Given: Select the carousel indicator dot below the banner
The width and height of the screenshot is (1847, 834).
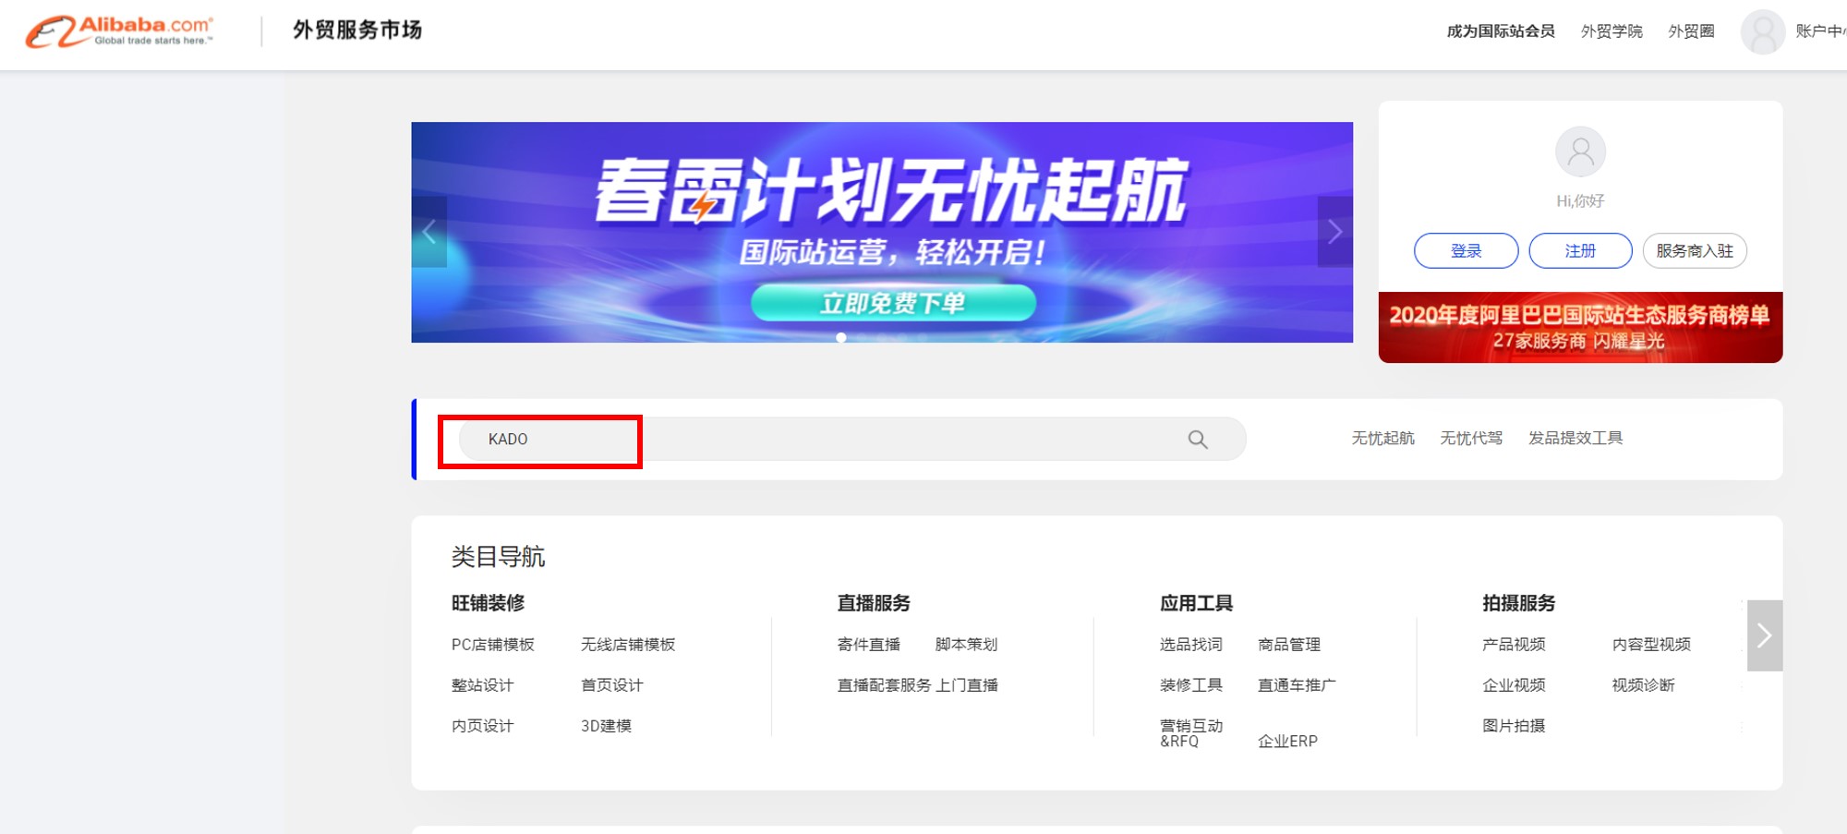Looking at the screenshot, I should tap(841, 338).
